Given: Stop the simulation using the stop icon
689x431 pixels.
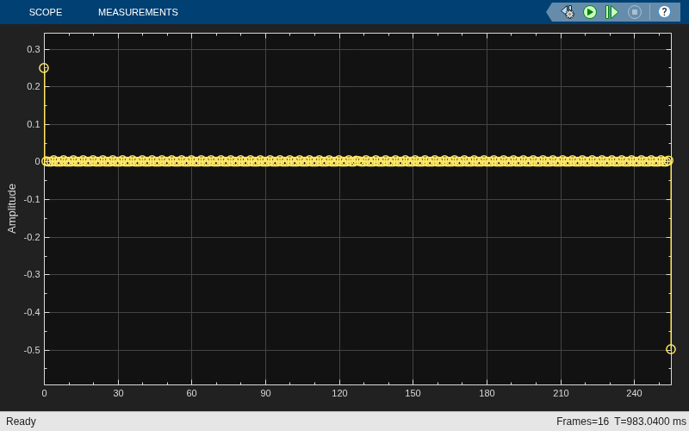Looking at the screenshot, I should (635, 12).
